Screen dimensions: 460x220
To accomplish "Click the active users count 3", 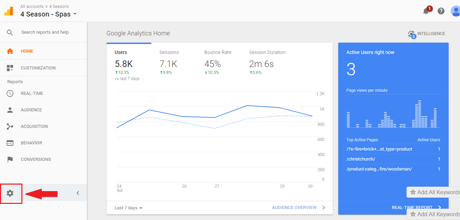I will point(351,70).
